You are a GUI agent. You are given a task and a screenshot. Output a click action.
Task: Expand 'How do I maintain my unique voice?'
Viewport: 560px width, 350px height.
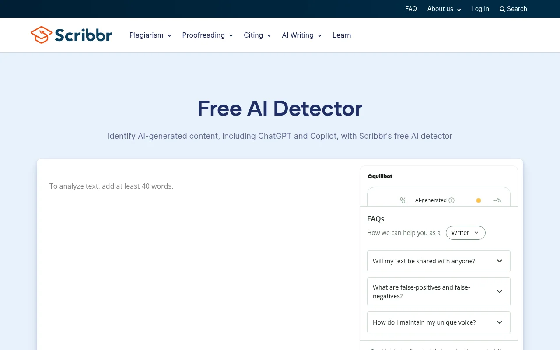[x=439, y=322]
